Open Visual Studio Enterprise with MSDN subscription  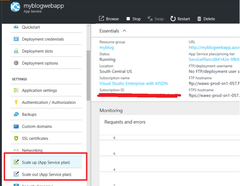(x=133, y=83)
